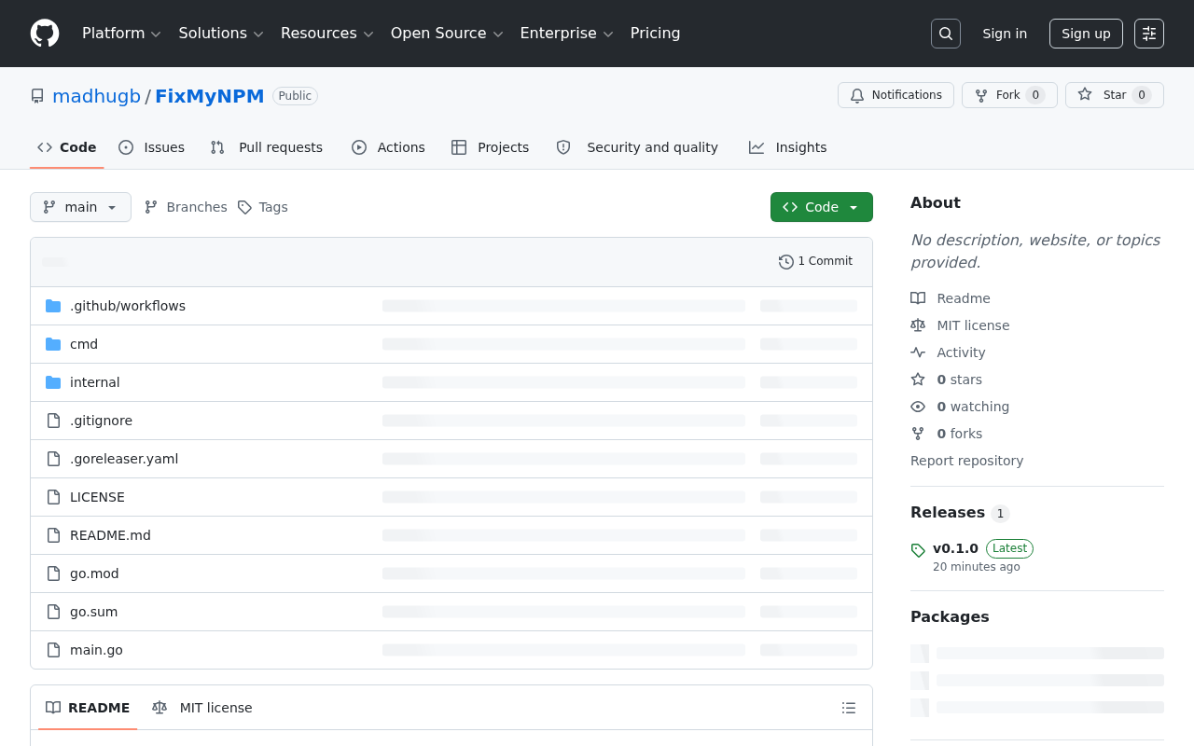Select the MIT license tab below file list

point(202,708)
